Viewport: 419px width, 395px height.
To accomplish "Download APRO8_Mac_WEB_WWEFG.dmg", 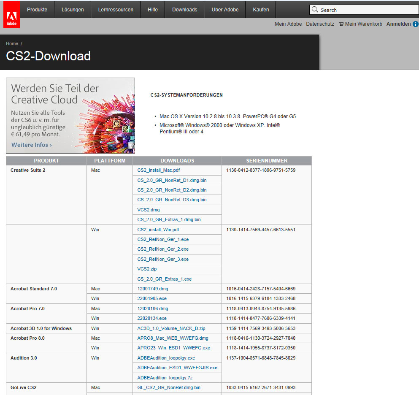I will click(173, 338).
